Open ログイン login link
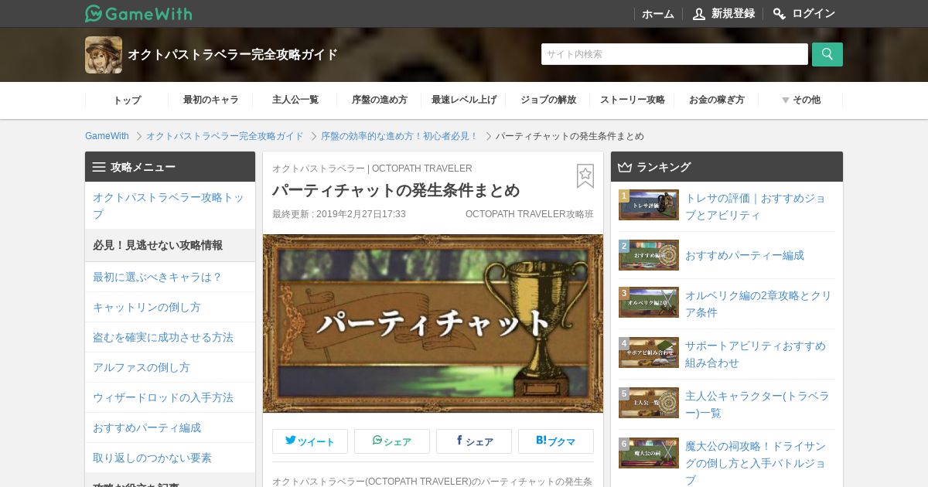This screenshot has height=487, width=928. [804, 14]
